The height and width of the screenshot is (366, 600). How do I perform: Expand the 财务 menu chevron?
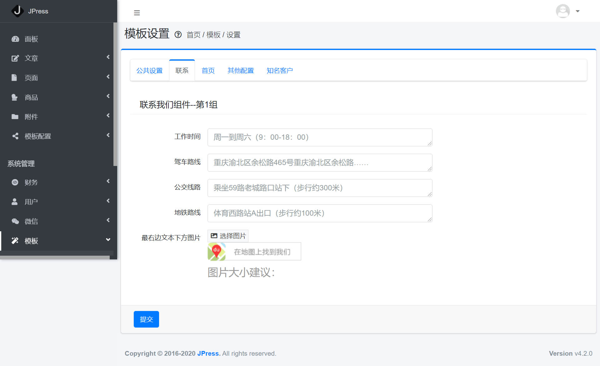click(108, 181)
